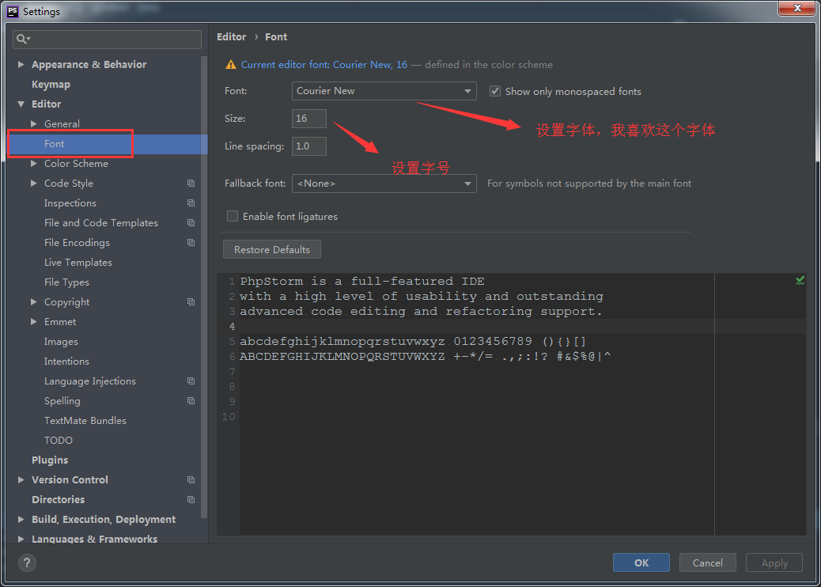Click the PhpStorm logo in title bar
Image resolution: width=821 pixels, height=587 pixels.
[13, 12]
